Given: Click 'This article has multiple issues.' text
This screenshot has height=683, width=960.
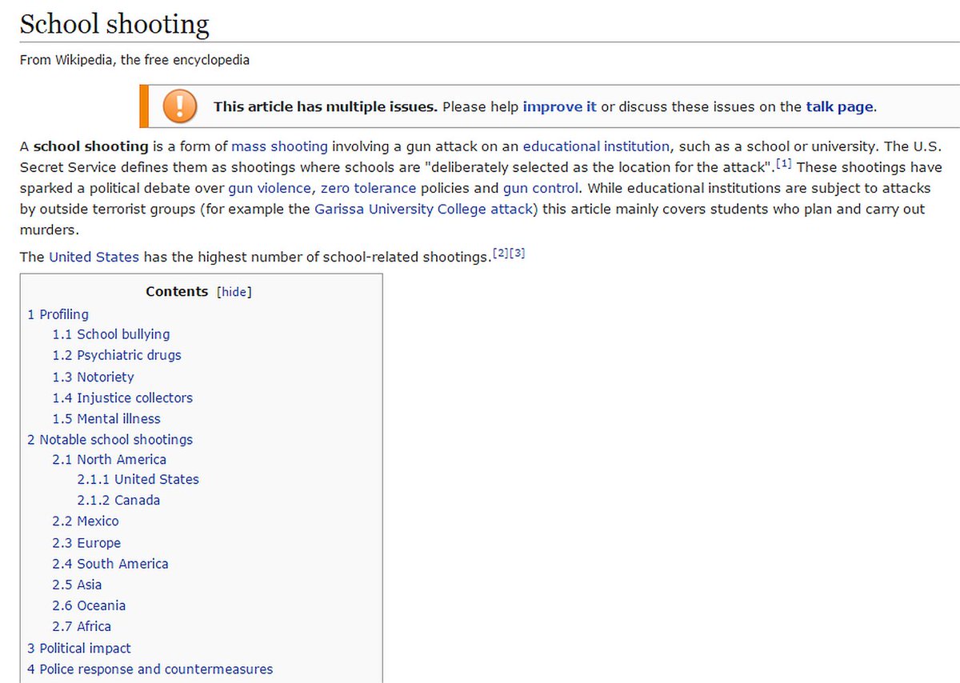Looking at the screenshot, I should coord(326,106).
